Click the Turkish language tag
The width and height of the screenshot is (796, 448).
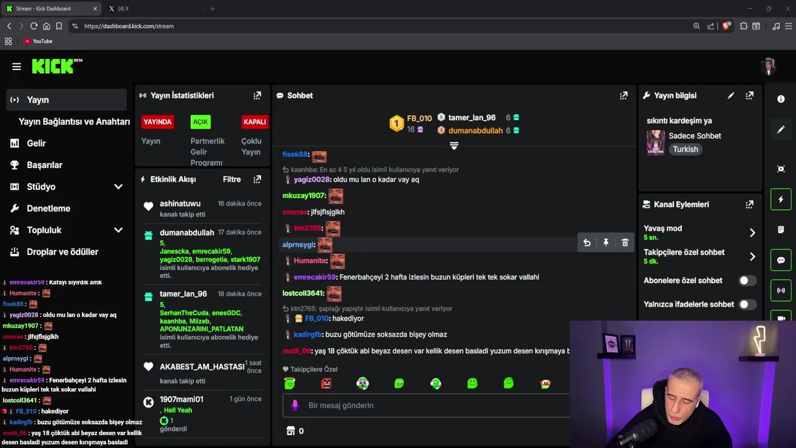pyautogui.click(x=685, y=149)
